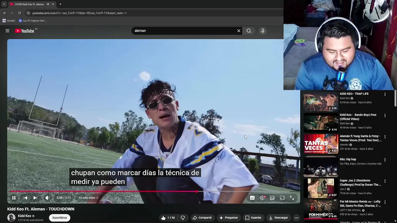Switch to theater mode view
Image resolution: width=397 pixels, height=223 pixels.
[x=272, y=198]
